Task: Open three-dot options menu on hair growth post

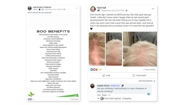Action: click(153, 9)
